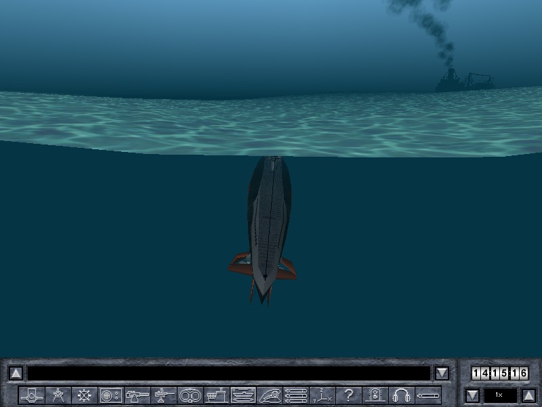
Task: Open help with the question mark icon
Action: (349, 395)
